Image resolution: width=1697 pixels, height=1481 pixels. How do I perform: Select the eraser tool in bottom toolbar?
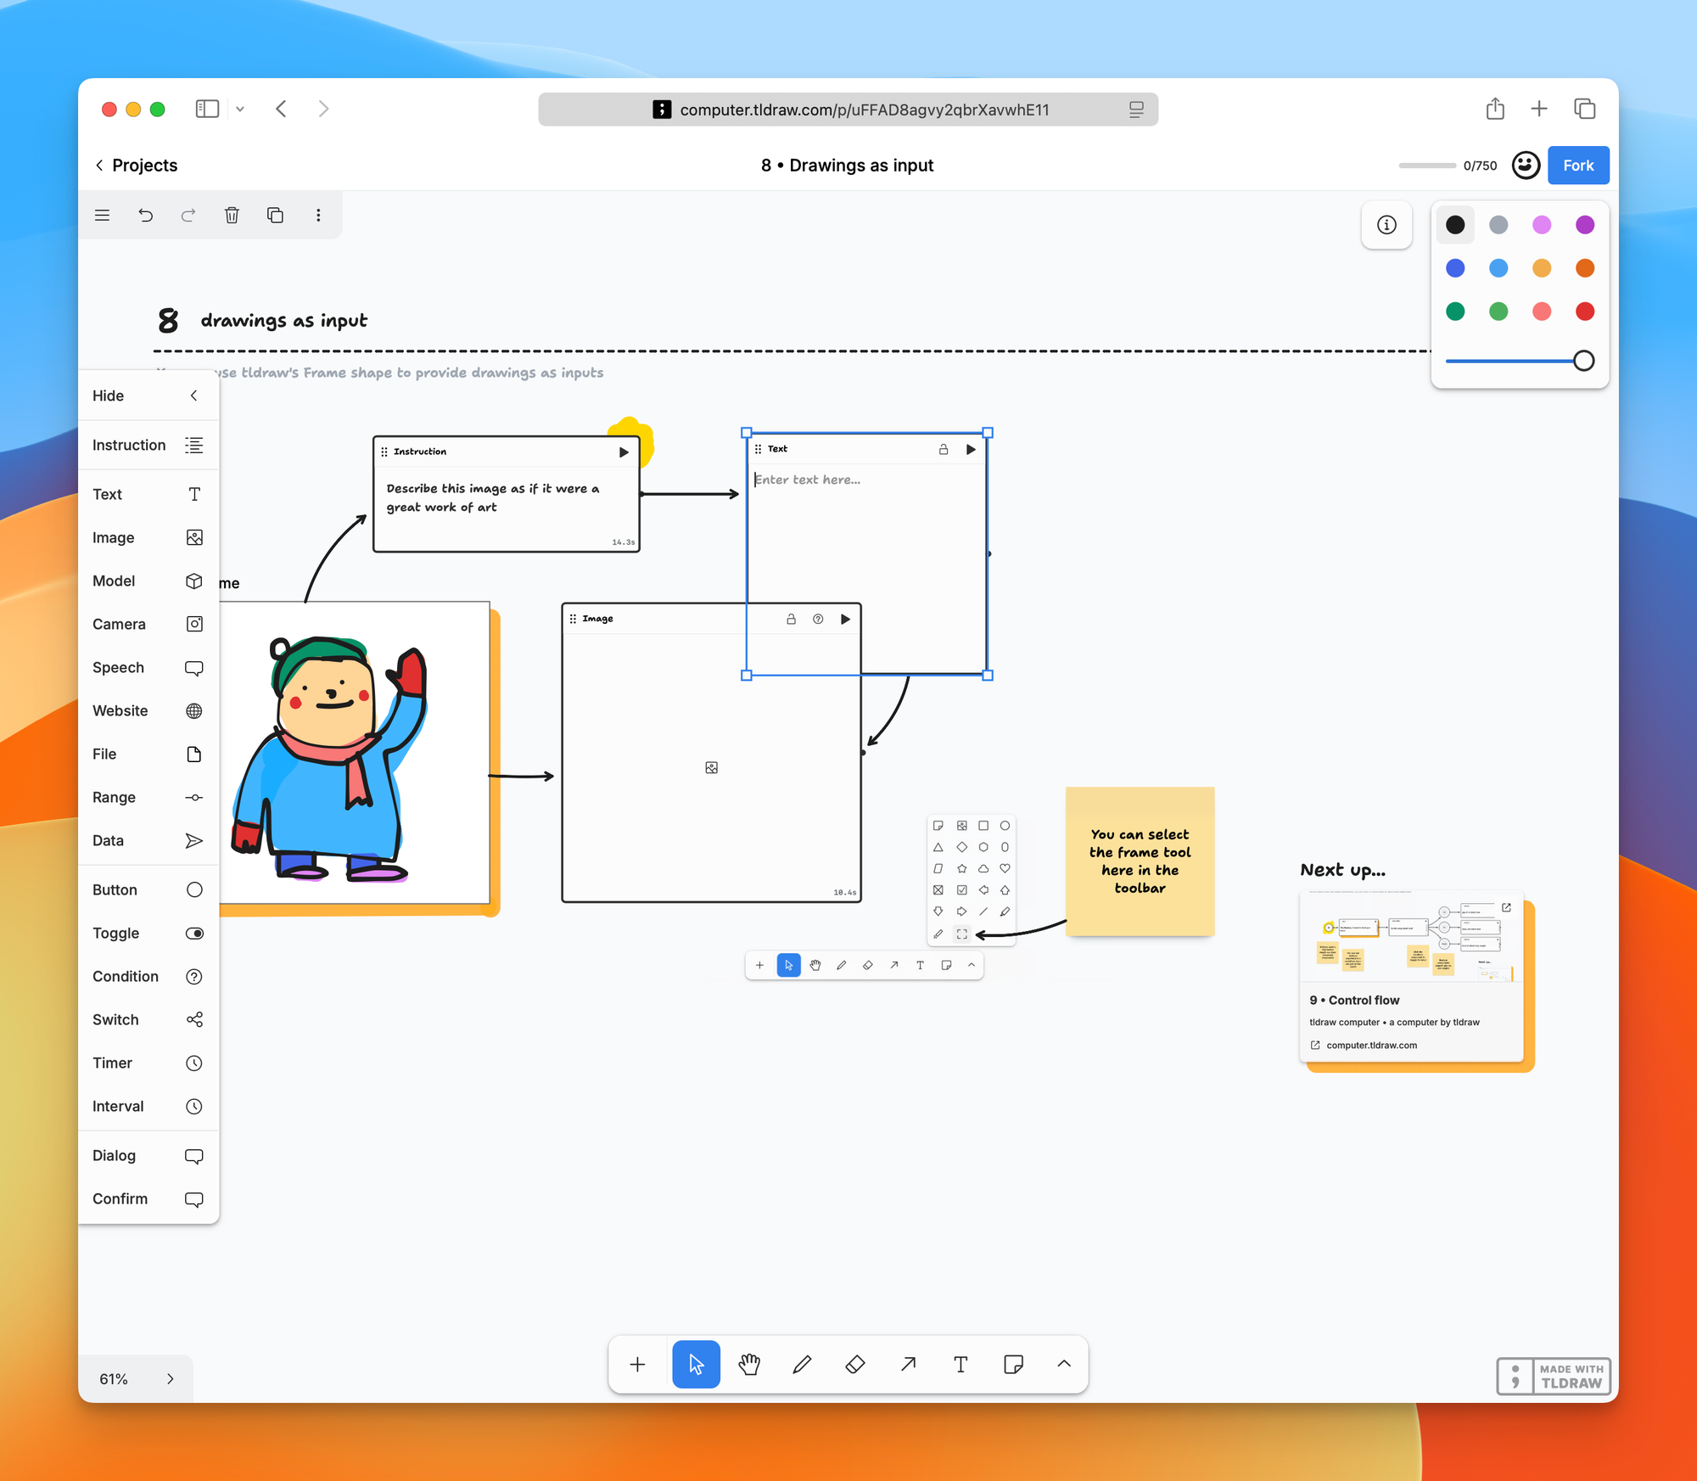tap(855, 1364)
